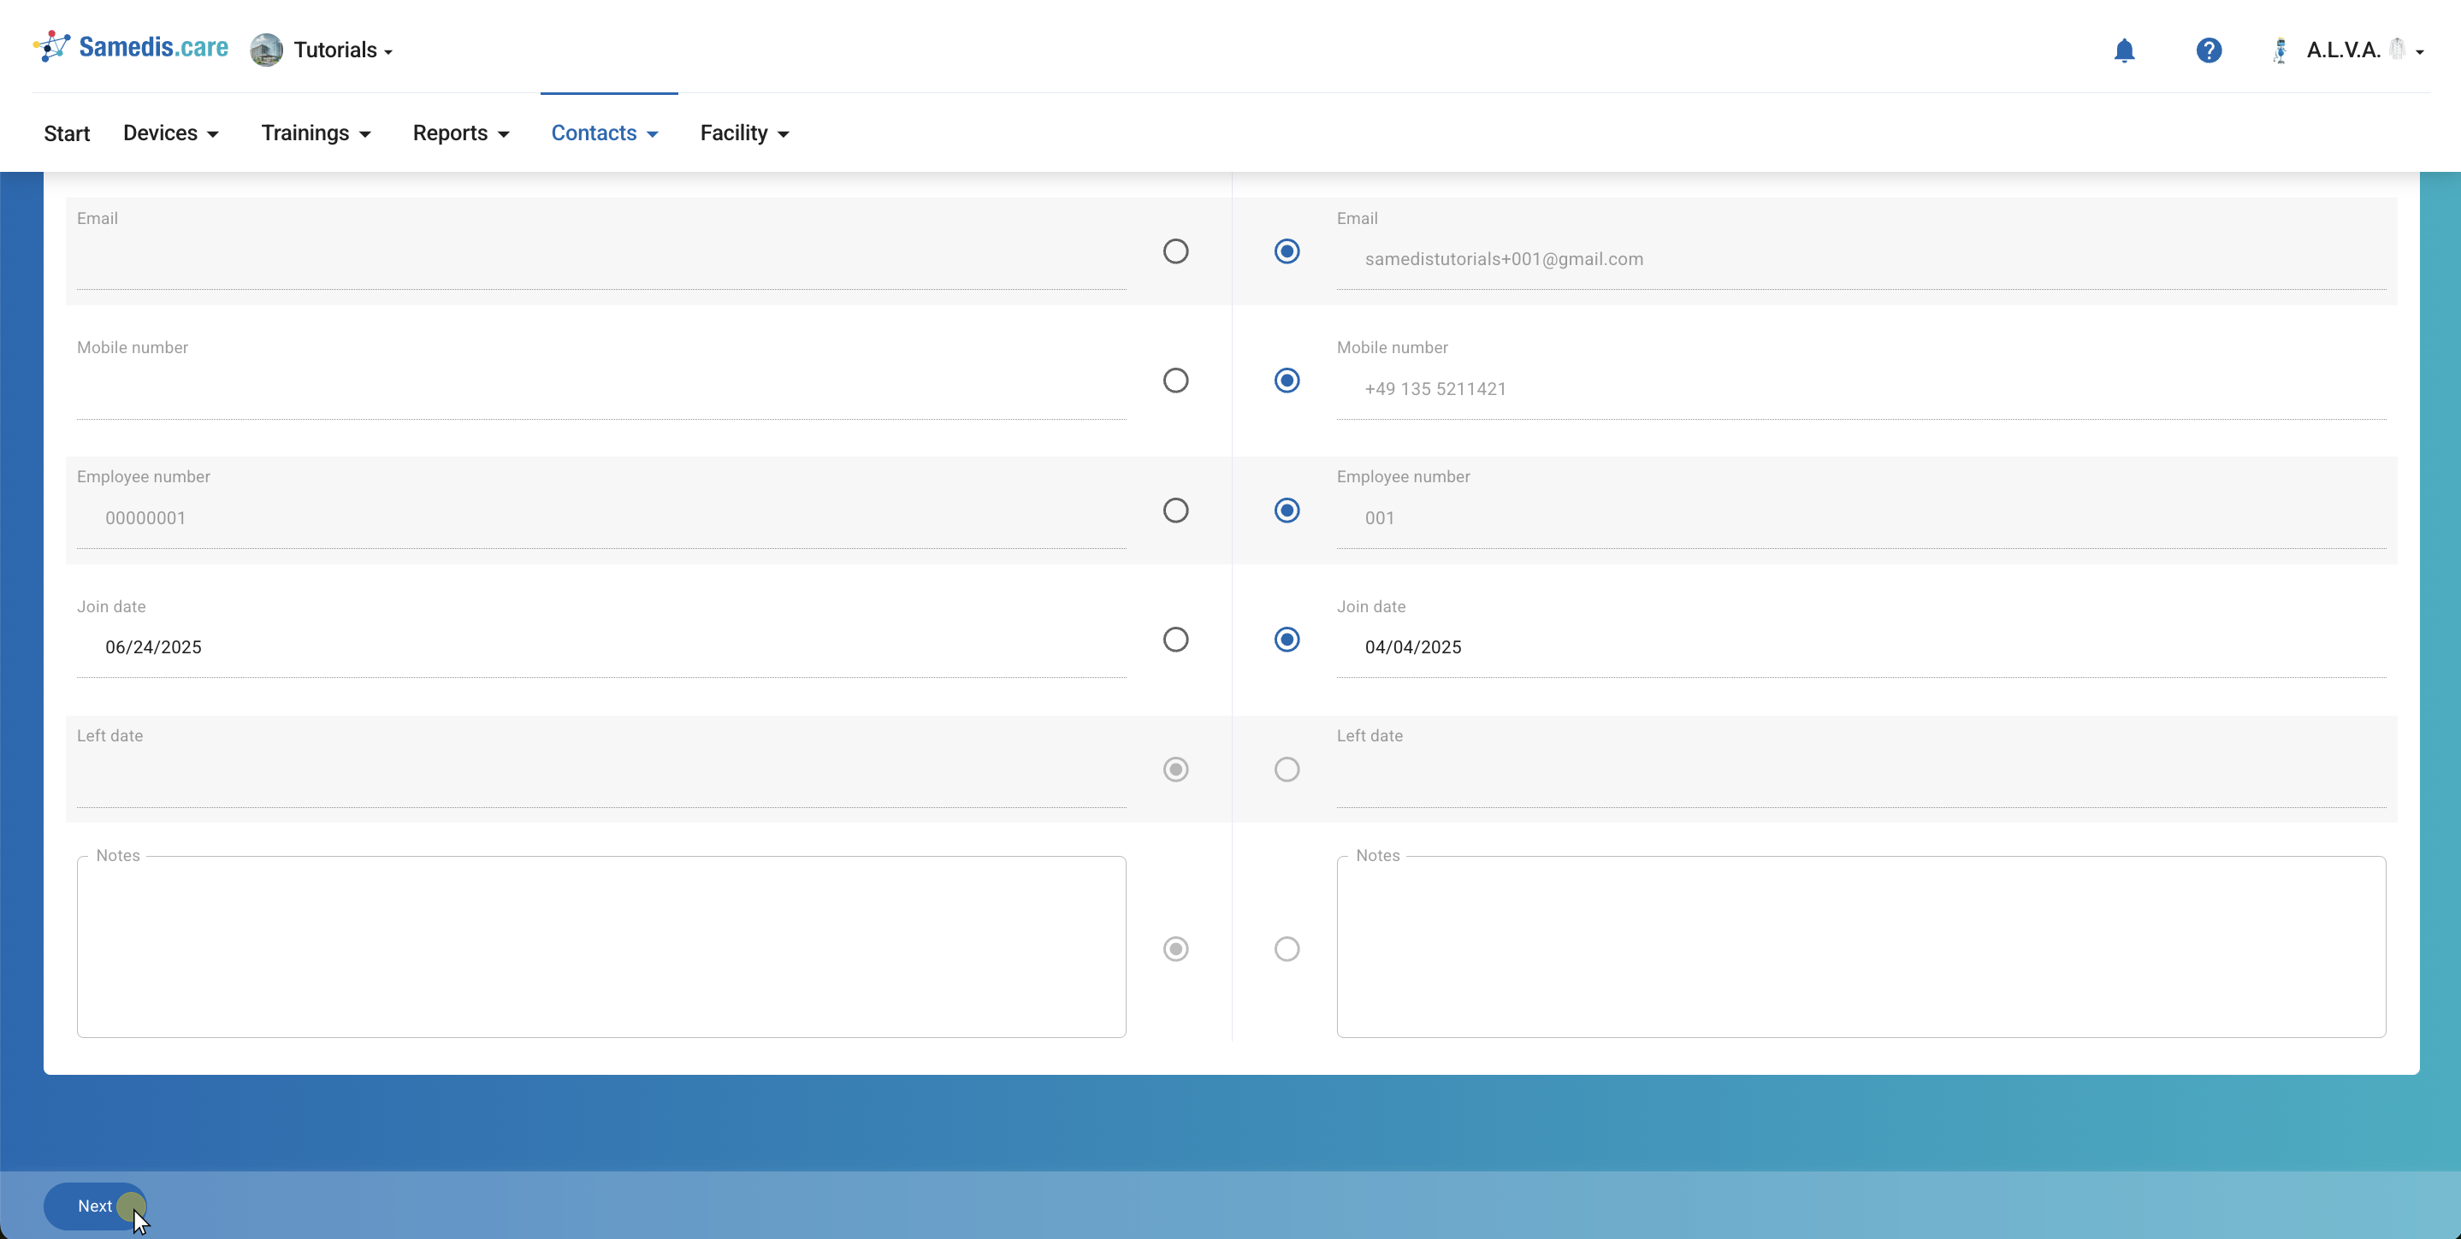
Task: Select right Mobile number radio button
Action: [1286, 381]
